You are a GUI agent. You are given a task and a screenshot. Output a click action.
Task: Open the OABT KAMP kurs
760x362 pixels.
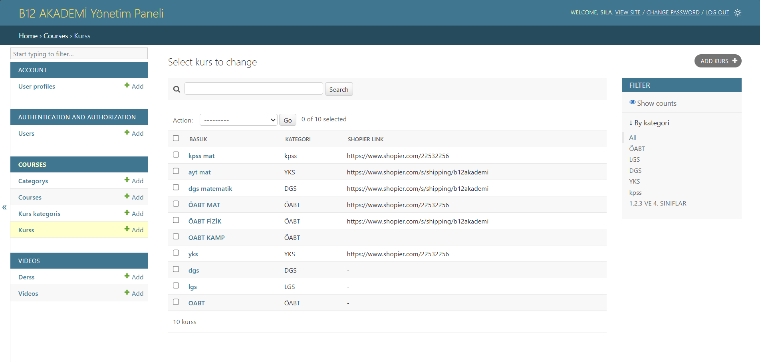(206, 238)
